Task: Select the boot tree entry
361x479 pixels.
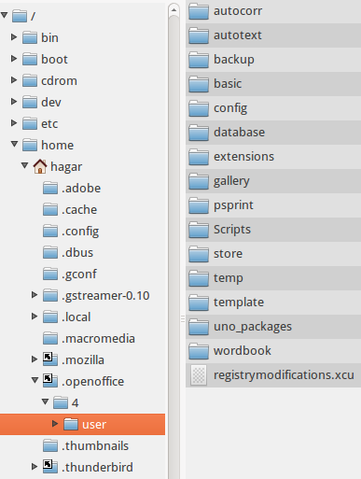Action: click(54, 59)
